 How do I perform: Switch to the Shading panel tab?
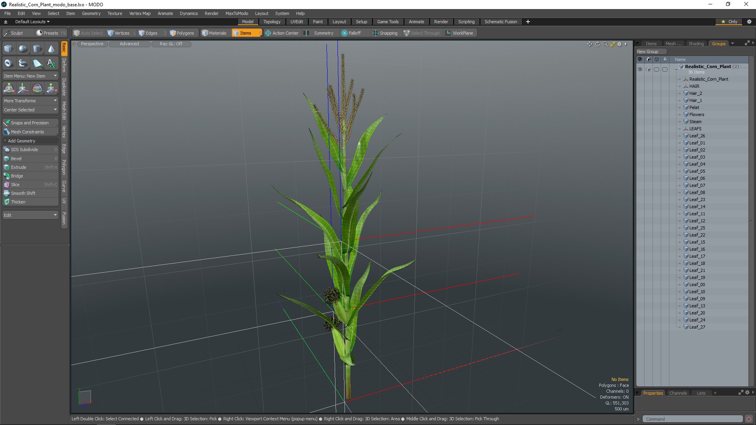(696, 44)
